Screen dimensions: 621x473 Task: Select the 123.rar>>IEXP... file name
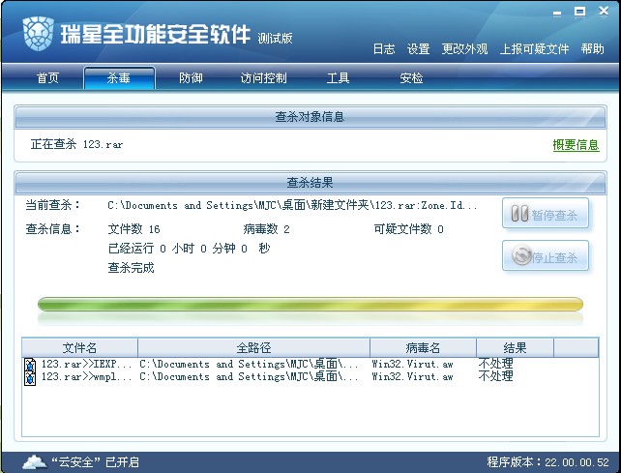86,364
